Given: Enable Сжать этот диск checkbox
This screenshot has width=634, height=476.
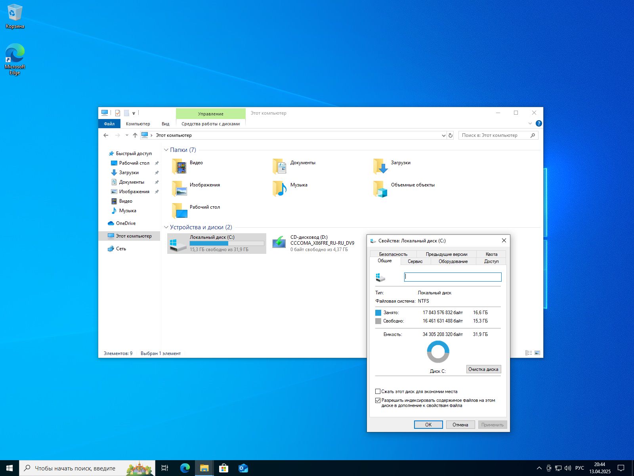Looking at the screenshot, I should click(378, 392).
